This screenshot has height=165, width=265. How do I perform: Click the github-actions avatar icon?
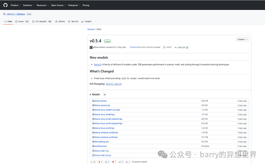91,47
